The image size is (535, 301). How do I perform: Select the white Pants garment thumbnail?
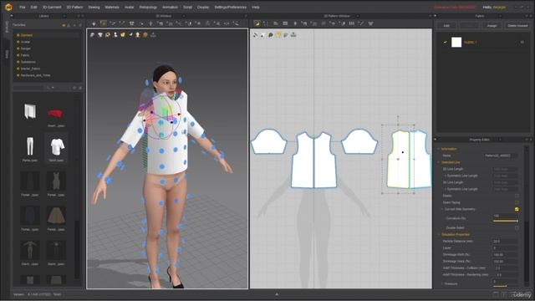pos(30,149)
